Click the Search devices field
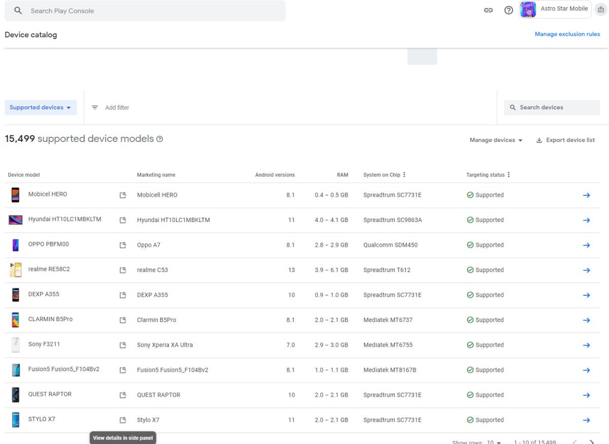This screenshot has width=609, height=444. click(x=552, y=108)
